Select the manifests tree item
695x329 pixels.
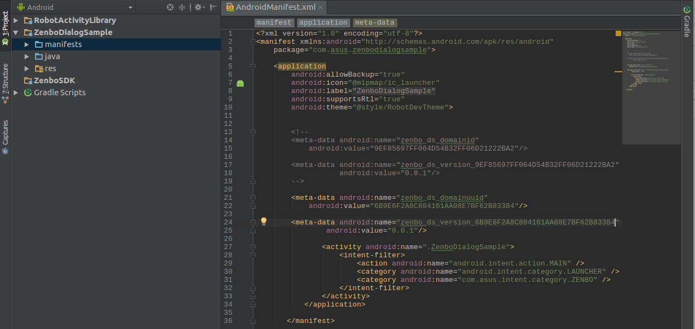(115, 44)
